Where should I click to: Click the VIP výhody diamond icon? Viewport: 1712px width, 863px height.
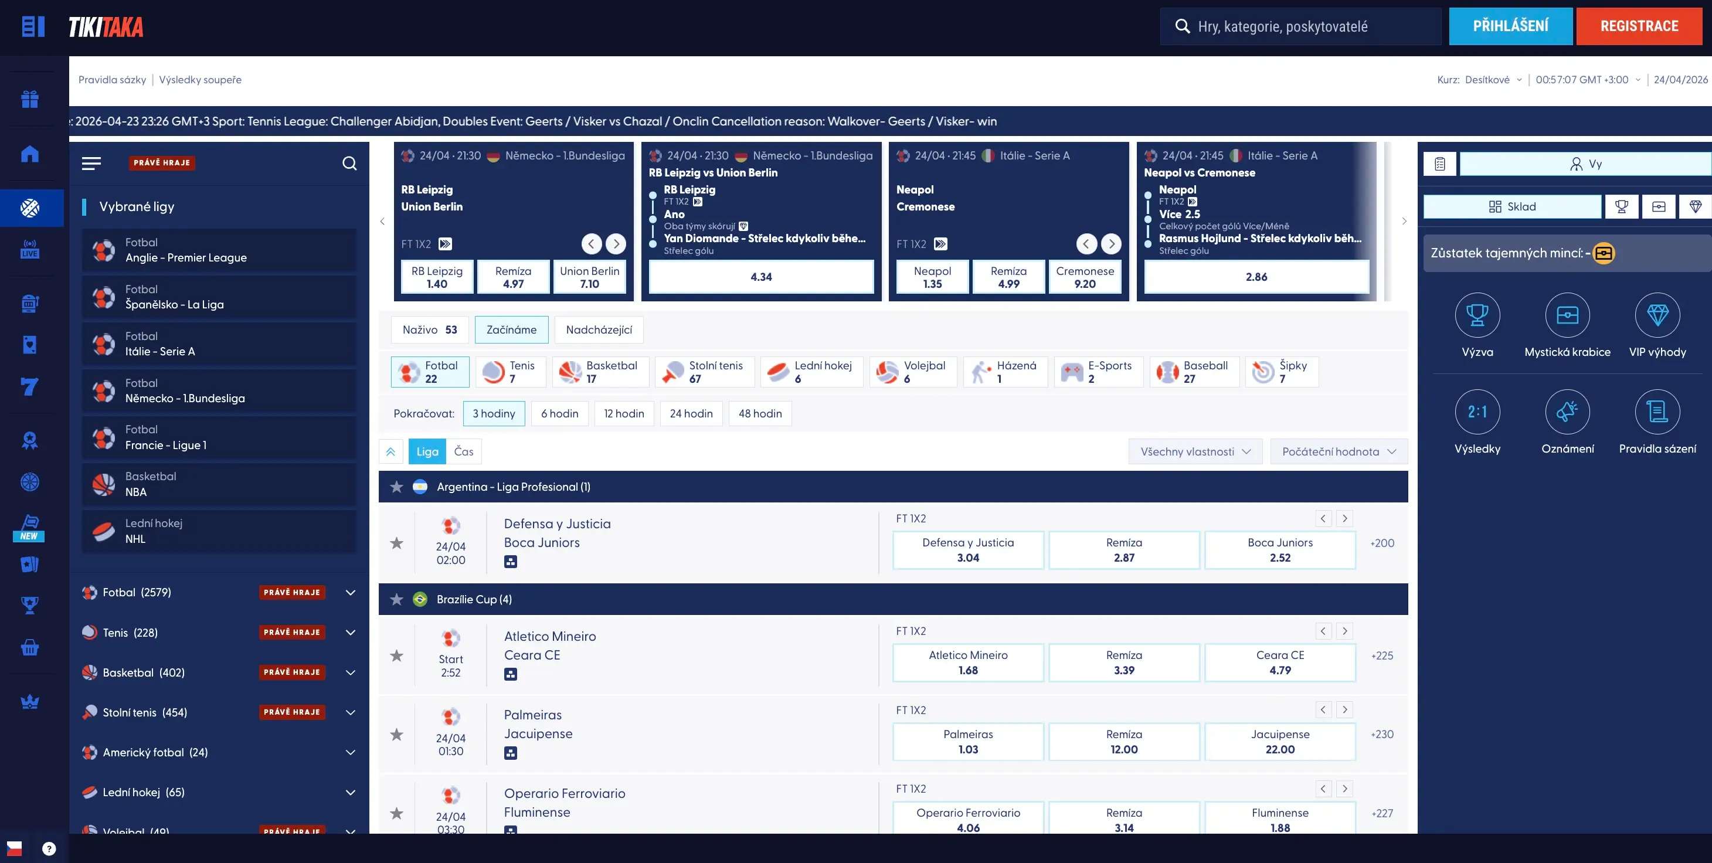(1657, 315)
